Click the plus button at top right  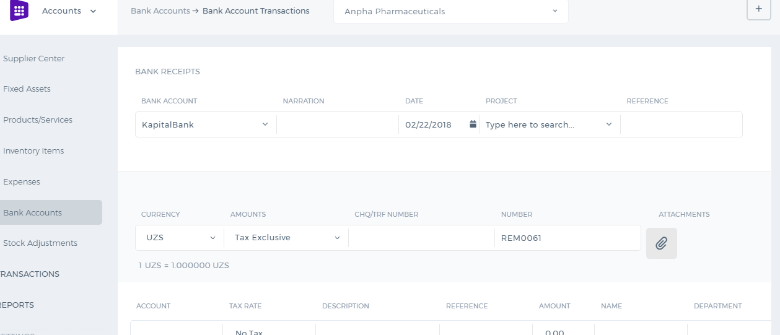tap(758, 9)
